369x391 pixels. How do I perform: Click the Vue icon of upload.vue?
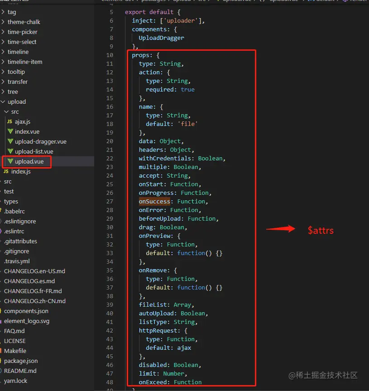click(x=10, y=161)
